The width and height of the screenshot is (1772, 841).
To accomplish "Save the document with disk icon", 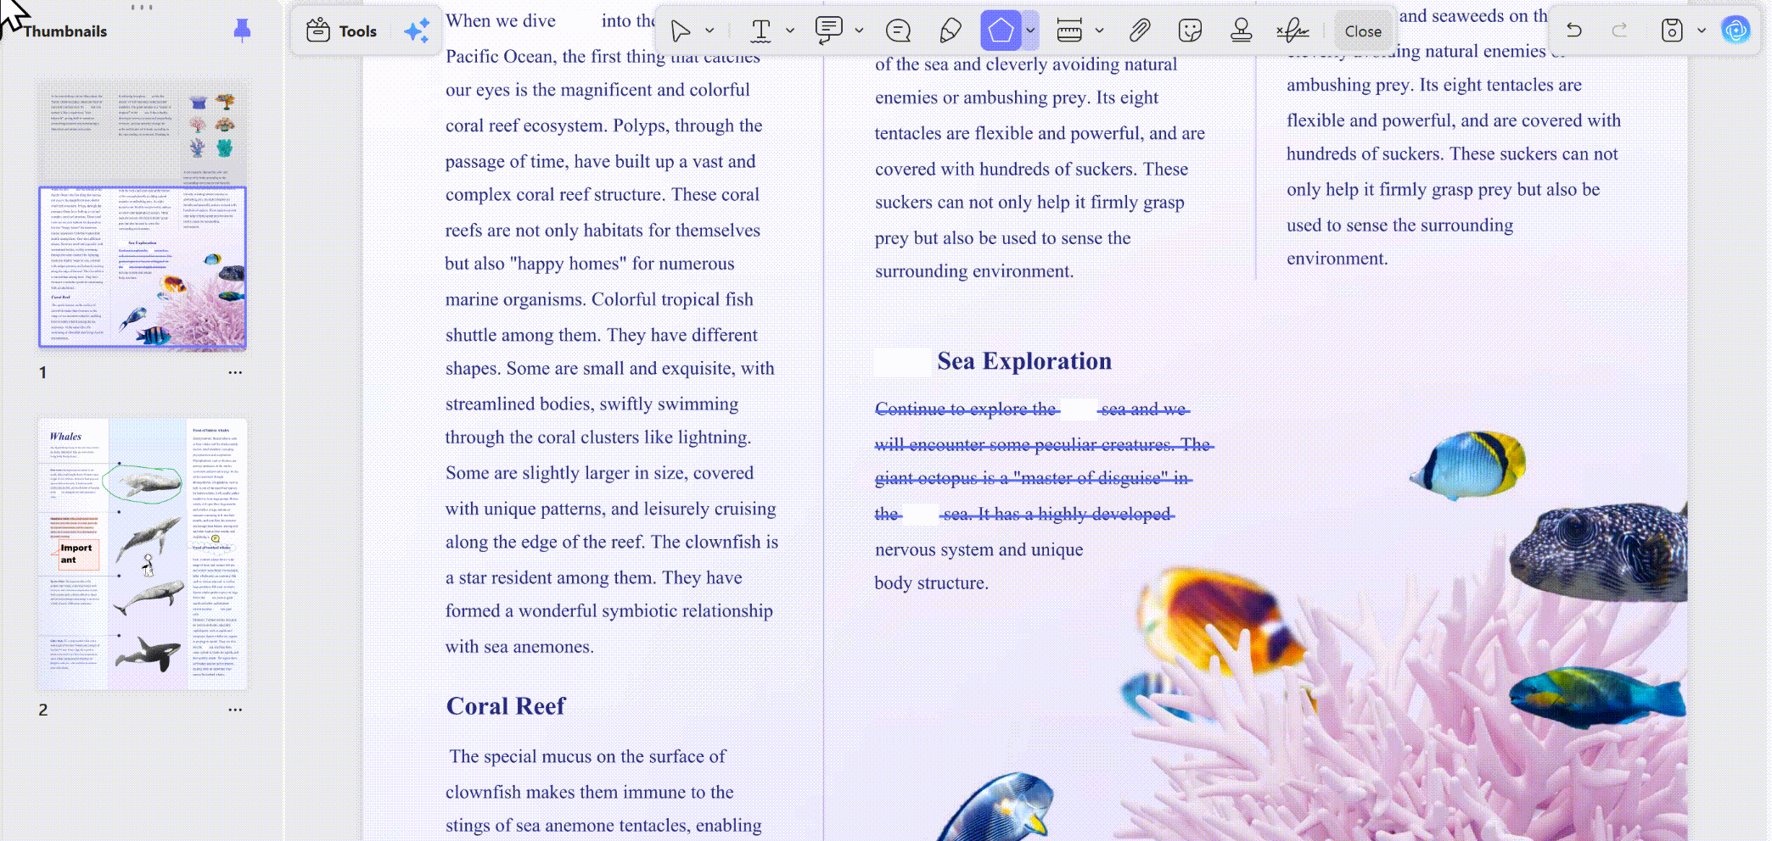I will [1672, 31].
